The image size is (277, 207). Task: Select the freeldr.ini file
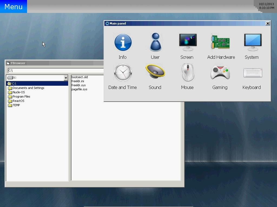78,81
